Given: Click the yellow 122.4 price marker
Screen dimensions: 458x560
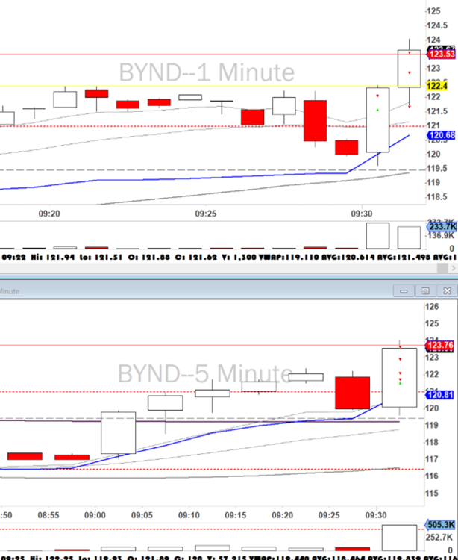Looking at the screenshot, I should (435, 87).
